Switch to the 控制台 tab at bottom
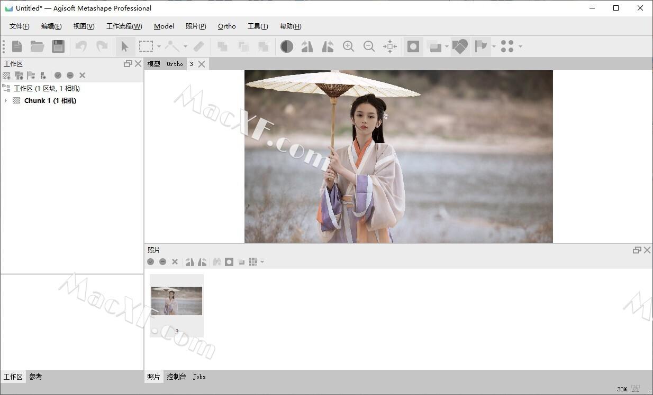 176,377
